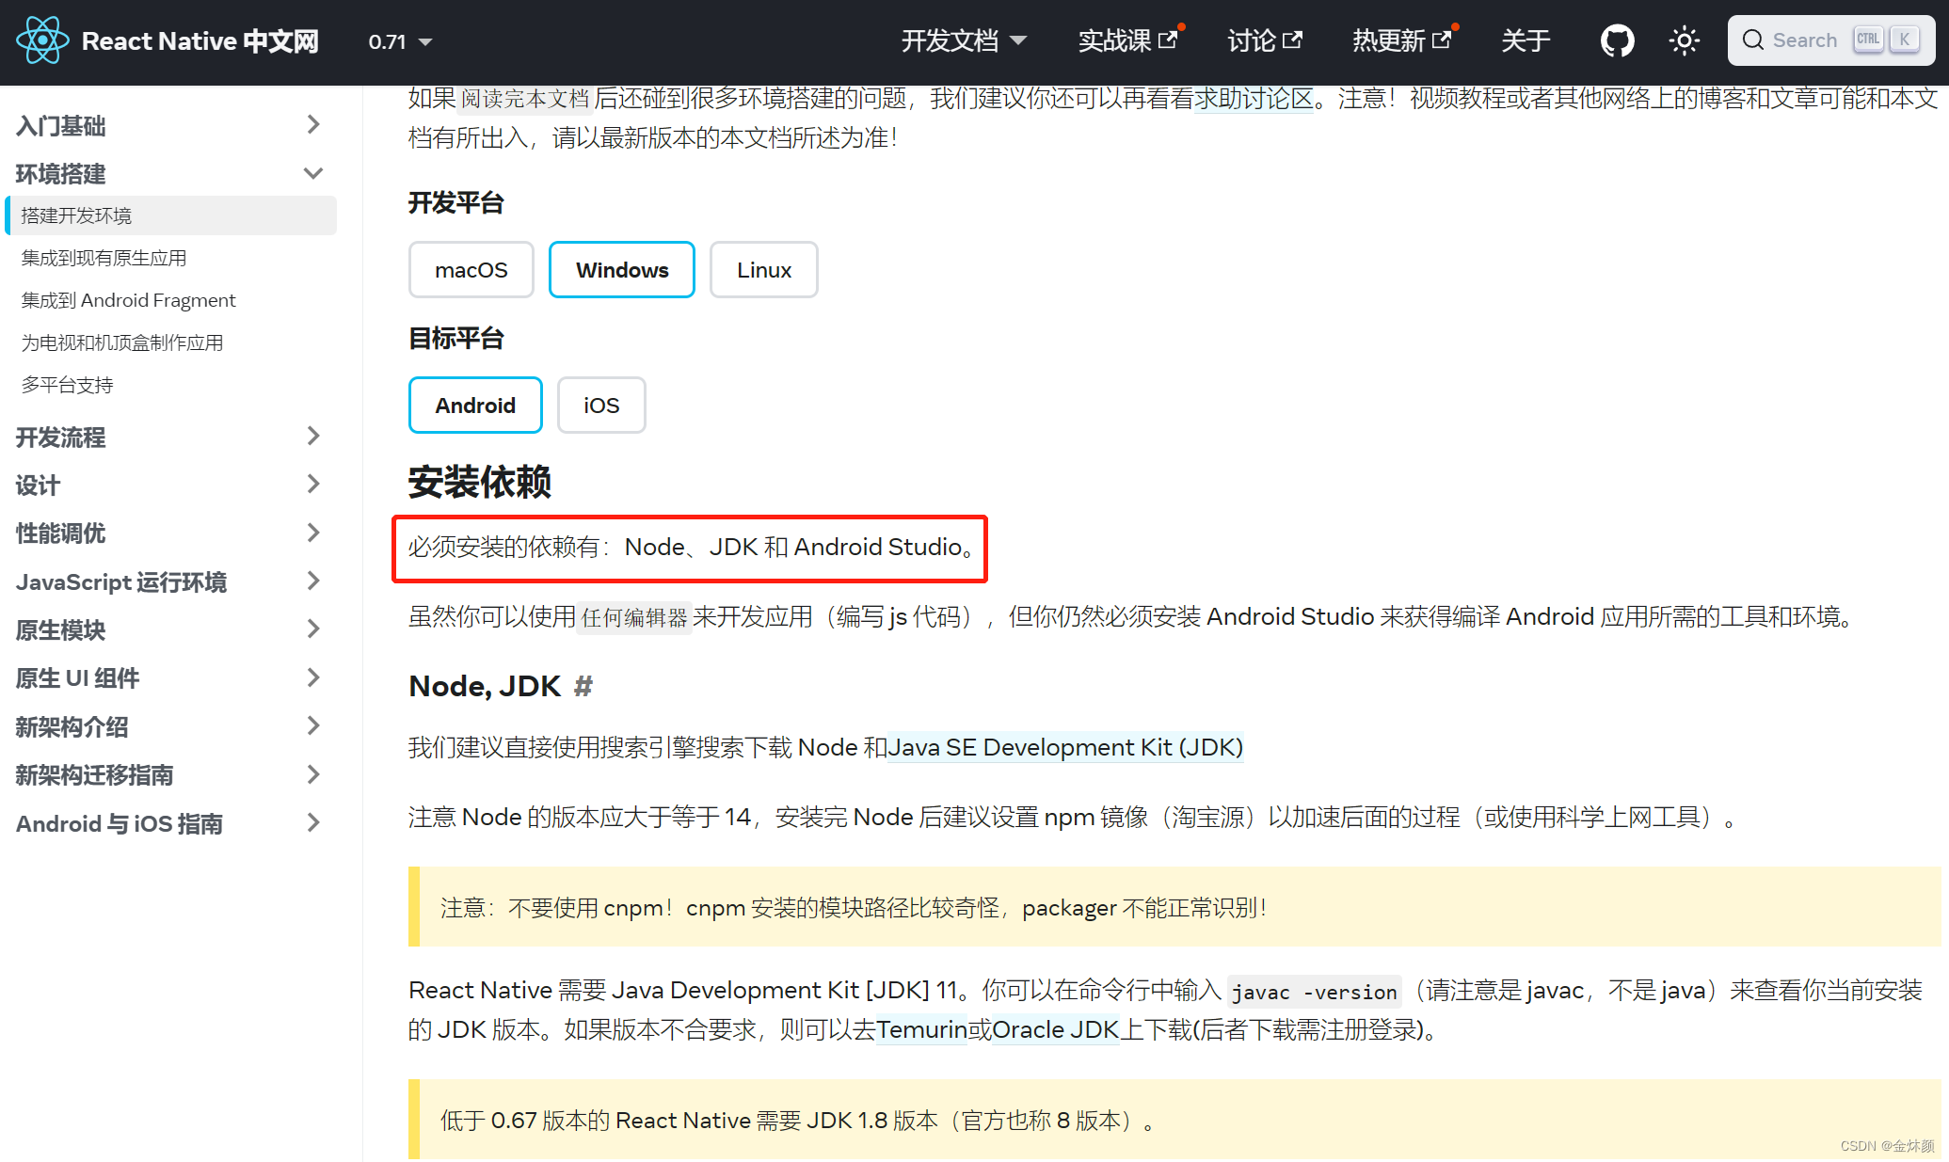This screenshot has height=1162, width=1949.
Task: Click the Search input field
Action: coord(1831,40)
